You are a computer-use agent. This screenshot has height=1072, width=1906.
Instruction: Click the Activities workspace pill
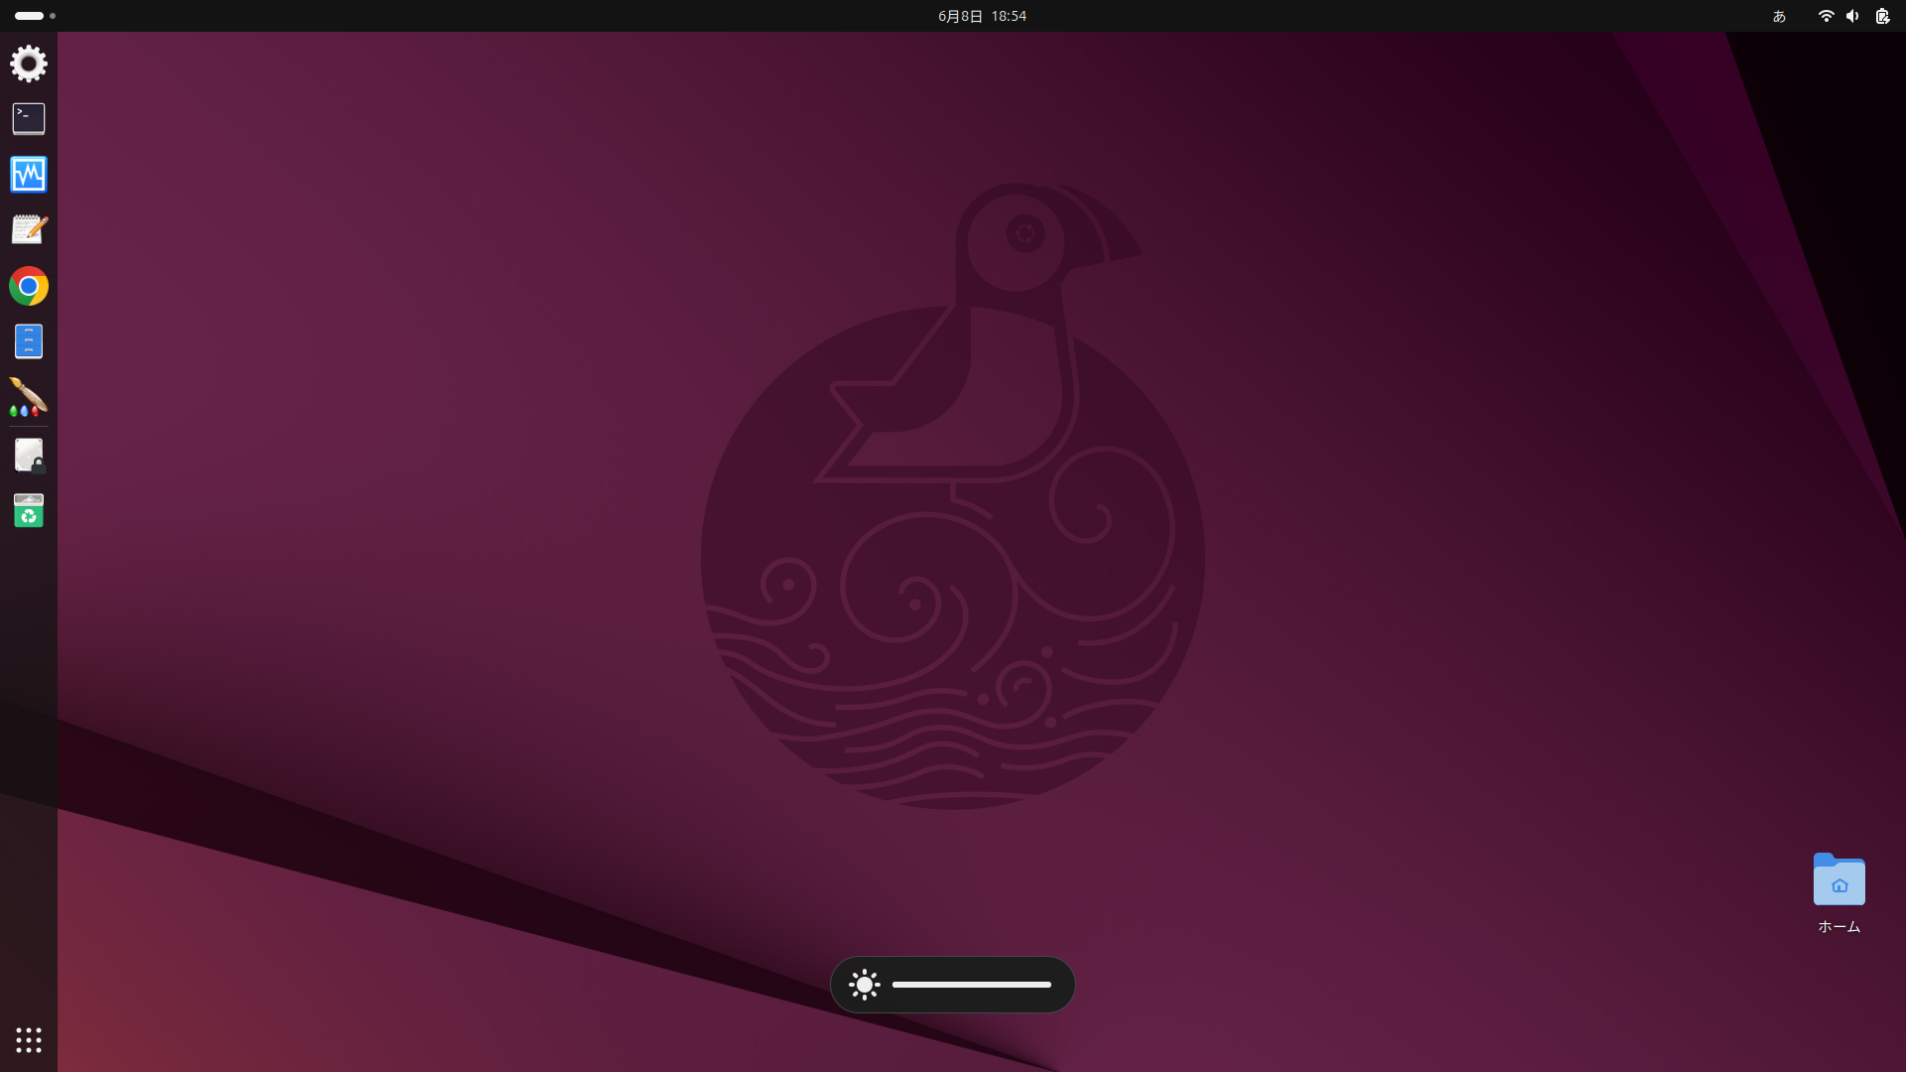click(x=28, y=15)
